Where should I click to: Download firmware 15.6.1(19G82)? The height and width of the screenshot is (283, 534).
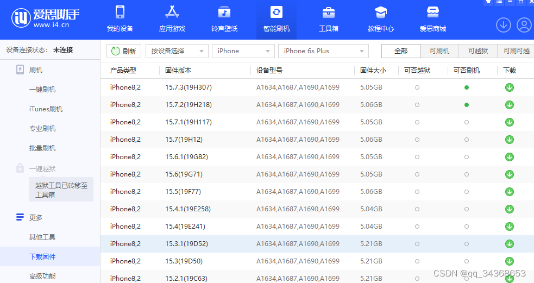[x=510, y=157]
